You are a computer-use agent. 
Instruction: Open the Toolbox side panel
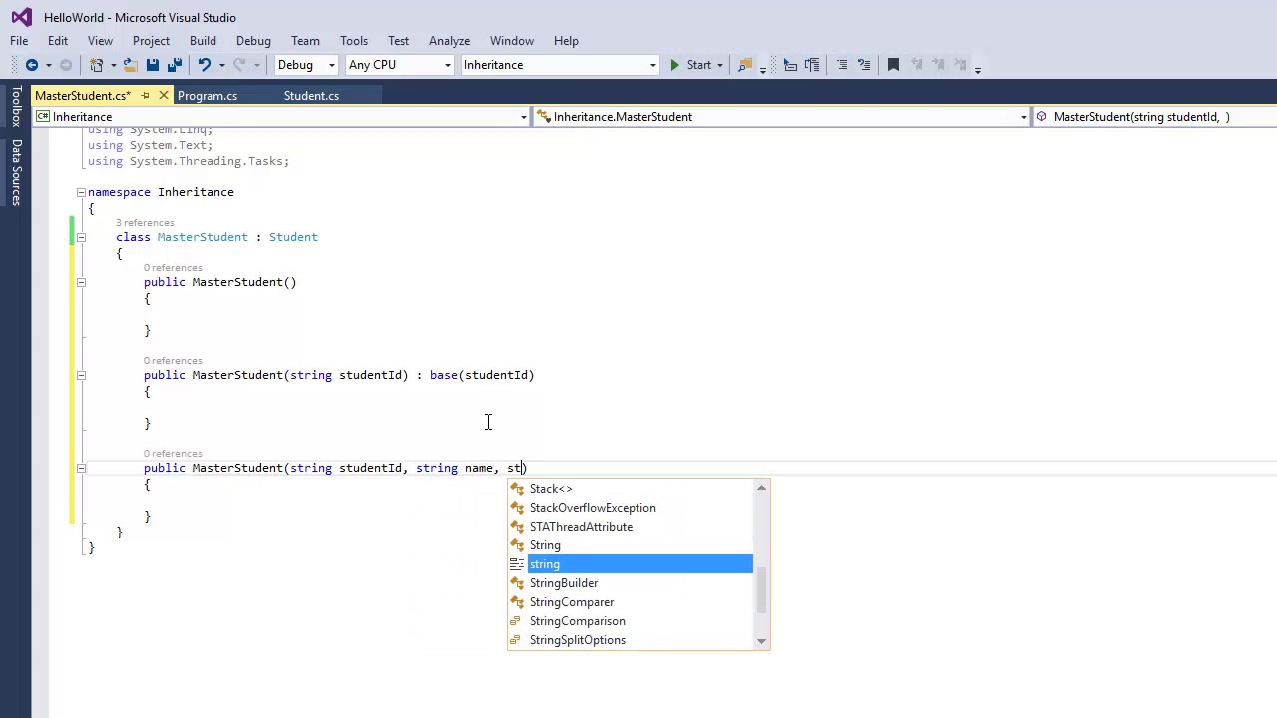coord(16,106)
